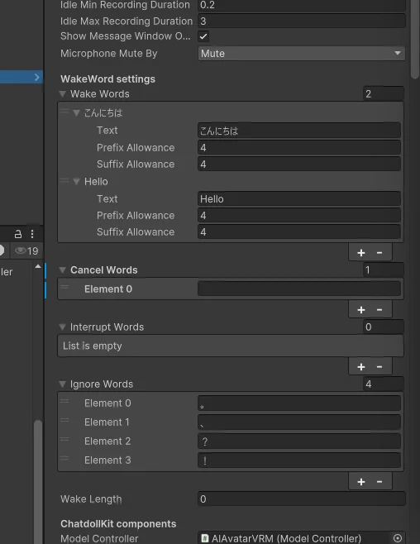Add an Interrupt Words element with plus
The image size is (420, 544).
pyautogui.click(x=361, y=367)
